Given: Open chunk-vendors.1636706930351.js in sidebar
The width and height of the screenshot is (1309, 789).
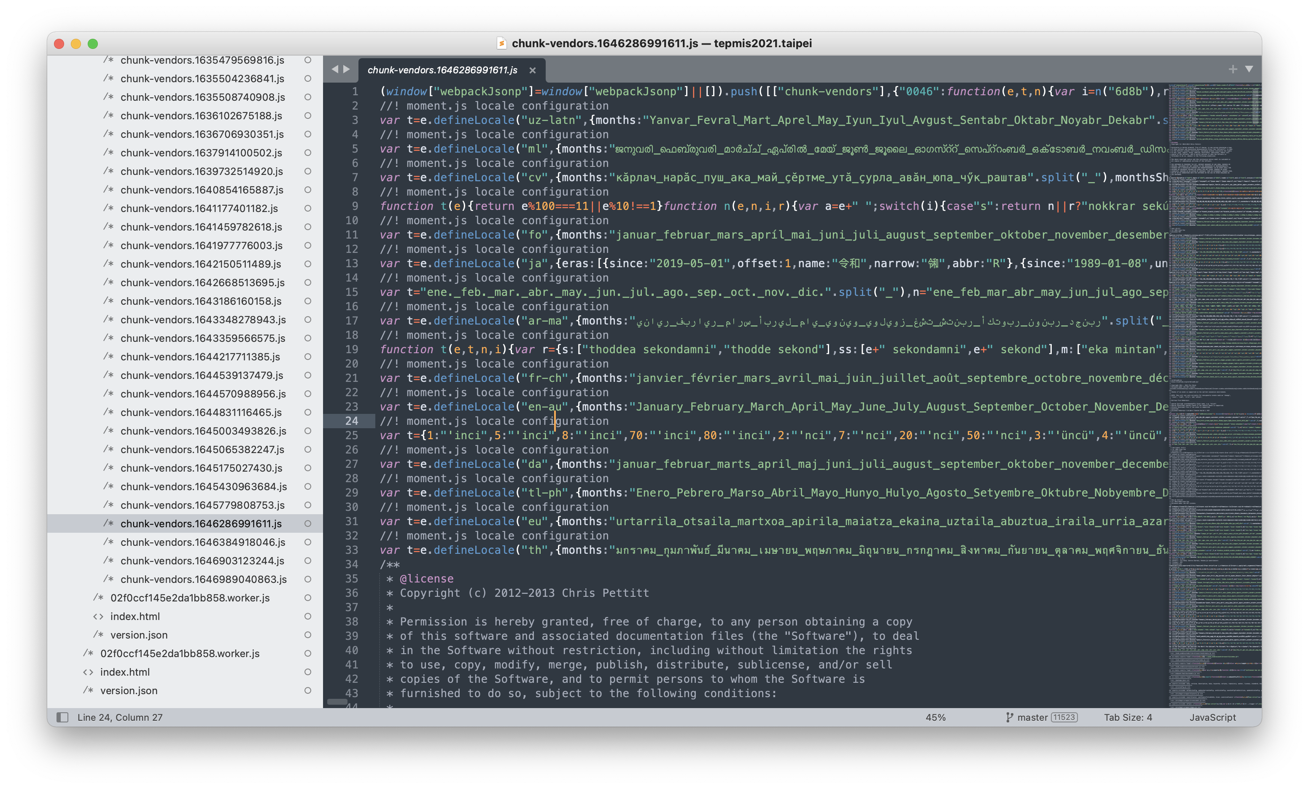Looking at the screenshot, I should click(x=202, y=134).
